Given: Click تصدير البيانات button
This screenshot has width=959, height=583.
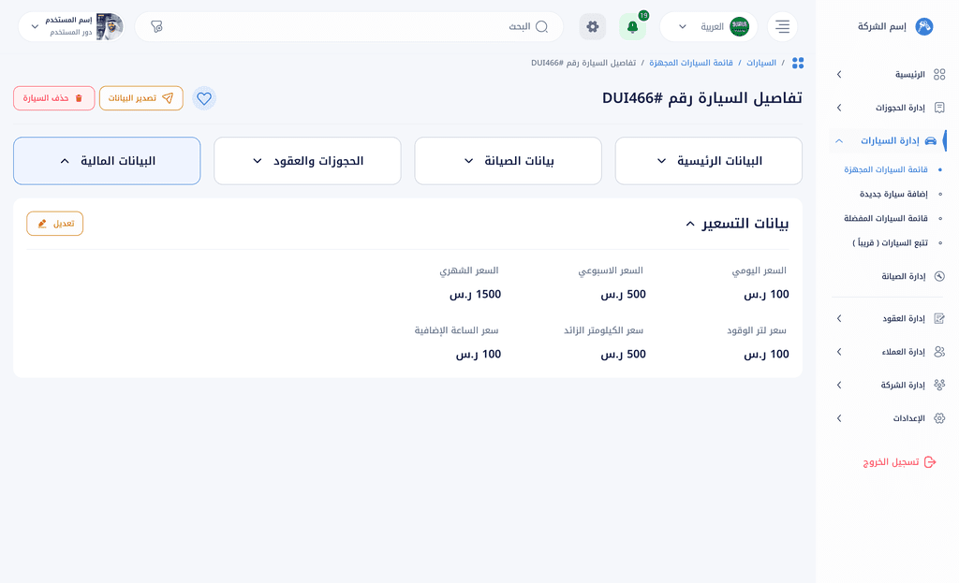Looking at the screenshot, I should (x=141, y=98).
